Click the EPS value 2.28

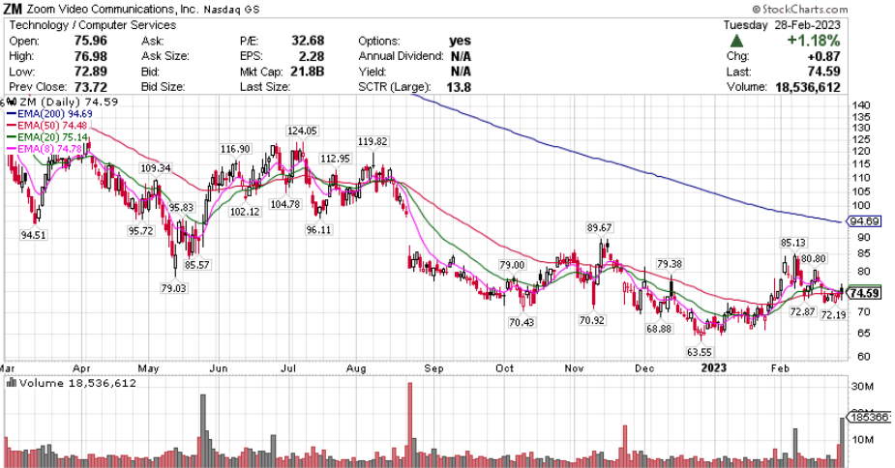point(312,56)
